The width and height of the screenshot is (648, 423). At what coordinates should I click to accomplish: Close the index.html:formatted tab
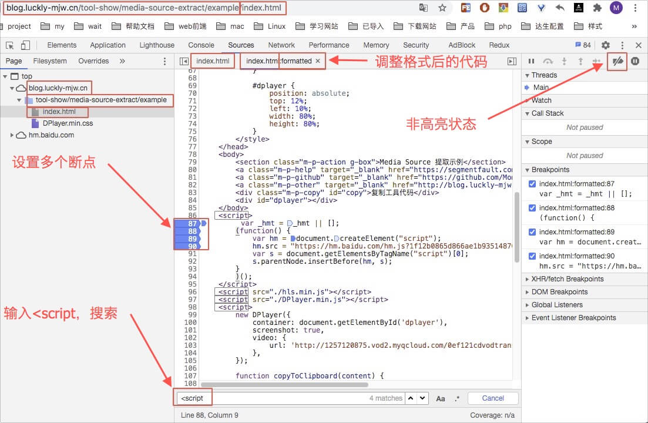pos(318,61)
